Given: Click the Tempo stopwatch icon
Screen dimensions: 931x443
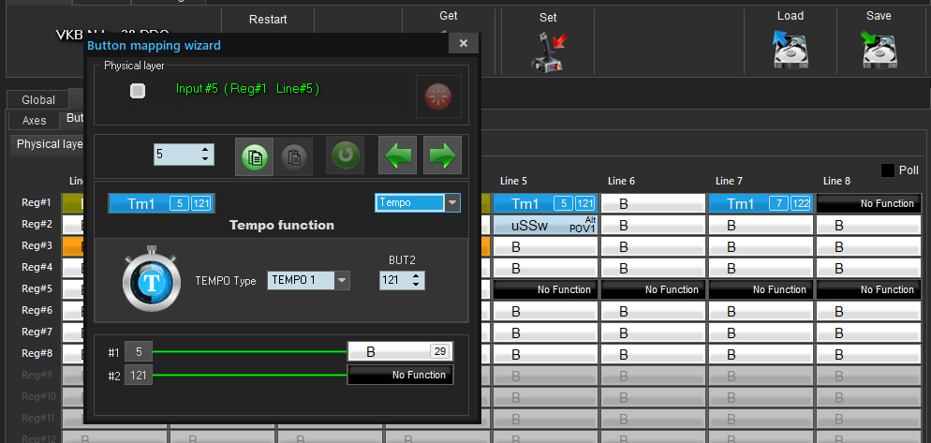Looking at the screenshot, I should coord(152,280).
